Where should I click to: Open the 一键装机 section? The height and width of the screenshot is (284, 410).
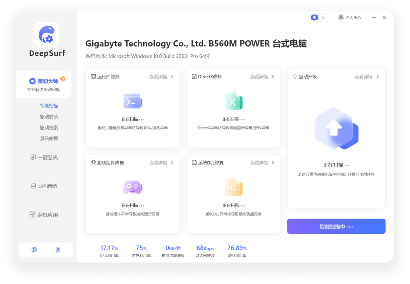click(x=44, y=158)
